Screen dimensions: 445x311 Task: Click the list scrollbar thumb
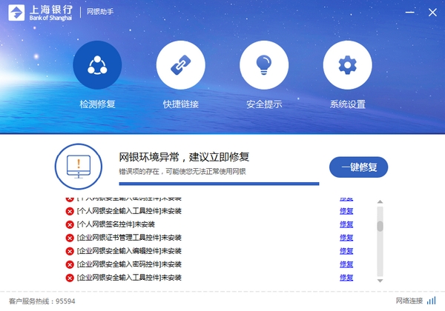click(x=380, y=226)
